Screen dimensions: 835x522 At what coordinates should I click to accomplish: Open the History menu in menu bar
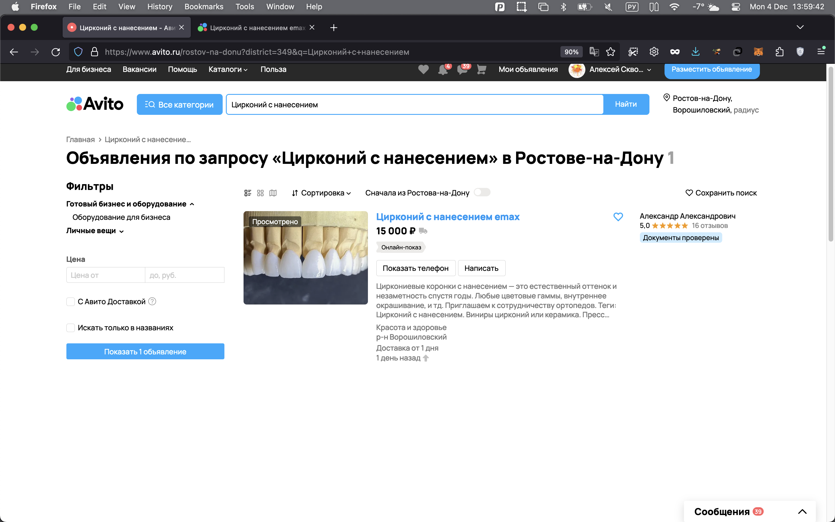pyautogui.click(x=159, y=7)
